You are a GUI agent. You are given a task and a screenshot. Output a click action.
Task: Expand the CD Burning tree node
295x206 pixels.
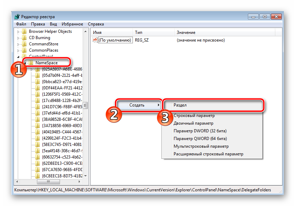18,38
